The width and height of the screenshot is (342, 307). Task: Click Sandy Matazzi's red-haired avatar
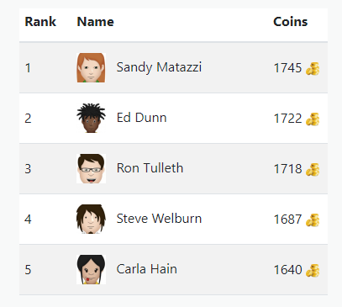coord(91,67)
